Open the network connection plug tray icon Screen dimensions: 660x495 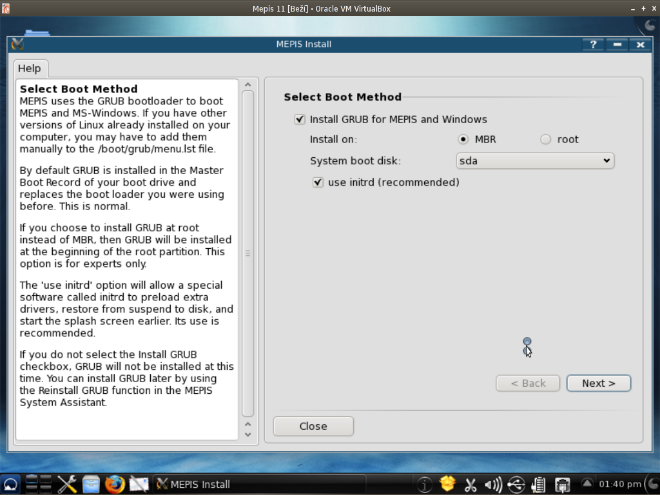562,485
